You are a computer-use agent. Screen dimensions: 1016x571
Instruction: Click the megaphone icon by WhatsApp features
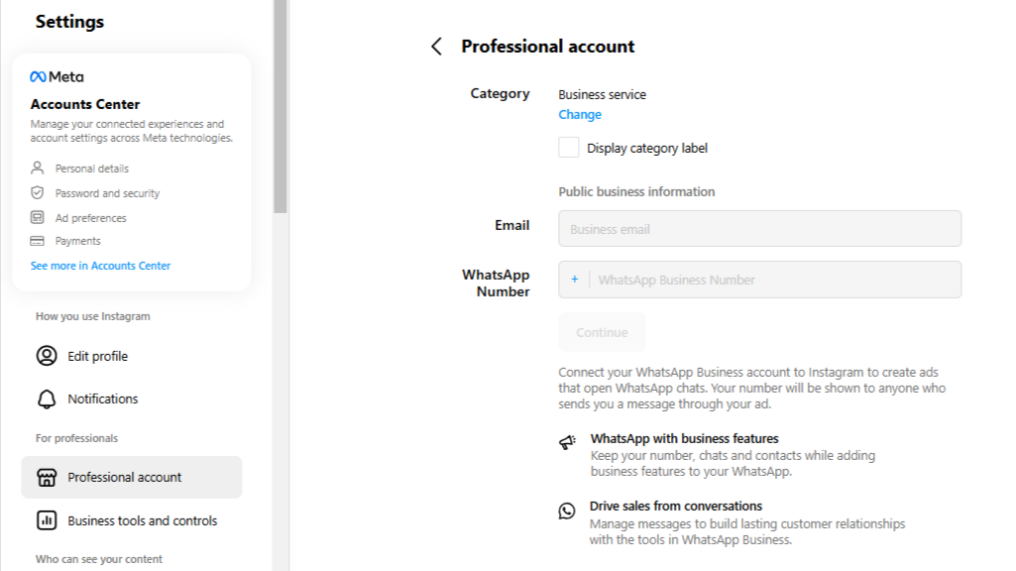click(x=568, y=442)
